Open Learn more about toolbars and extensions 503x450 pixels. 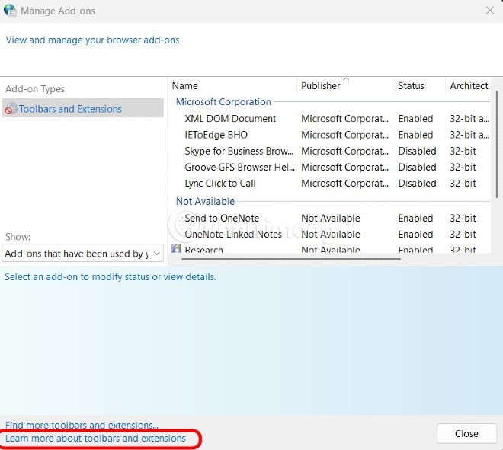point(95,439)
